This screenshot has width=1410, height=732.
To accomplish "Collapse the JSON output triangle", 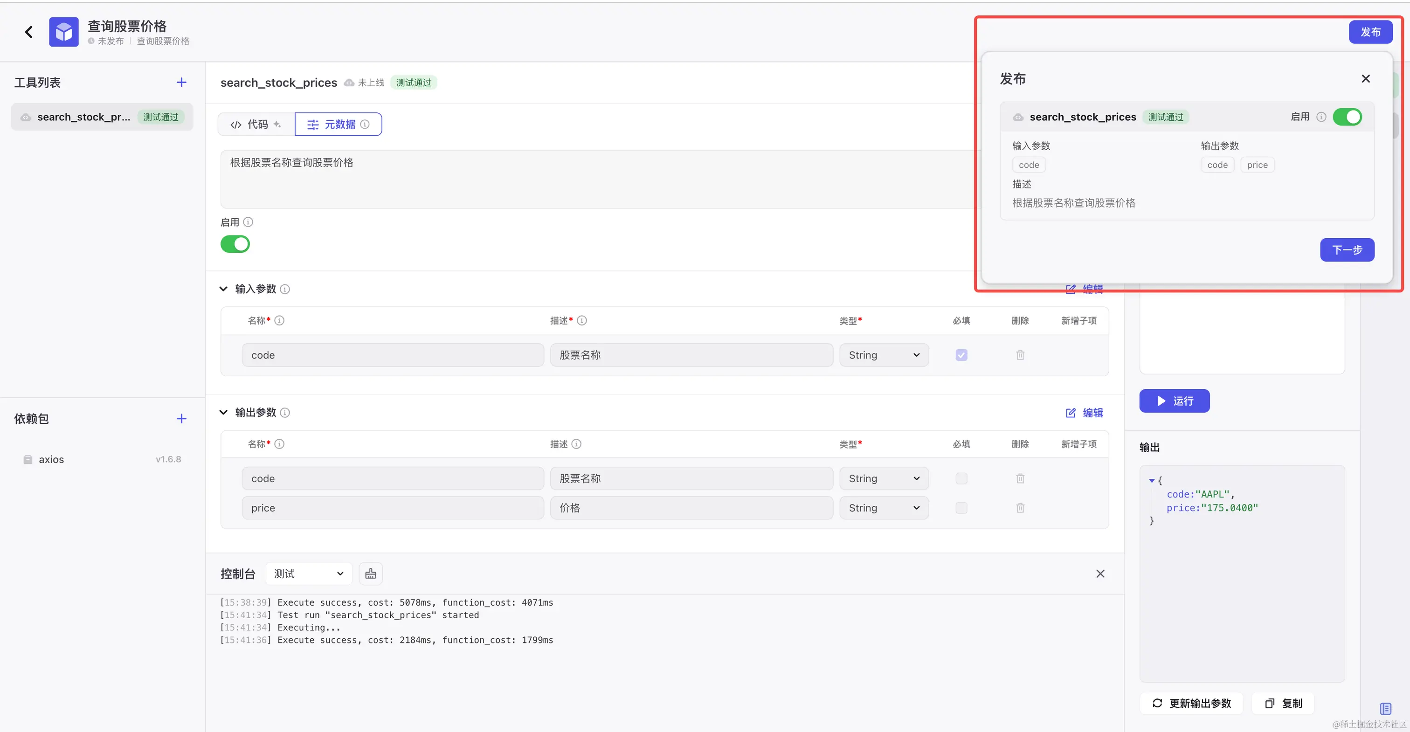I will tap(1152, 481).
